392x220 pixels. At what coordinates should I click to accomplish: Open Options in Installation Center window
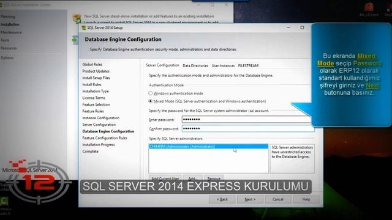7,57
